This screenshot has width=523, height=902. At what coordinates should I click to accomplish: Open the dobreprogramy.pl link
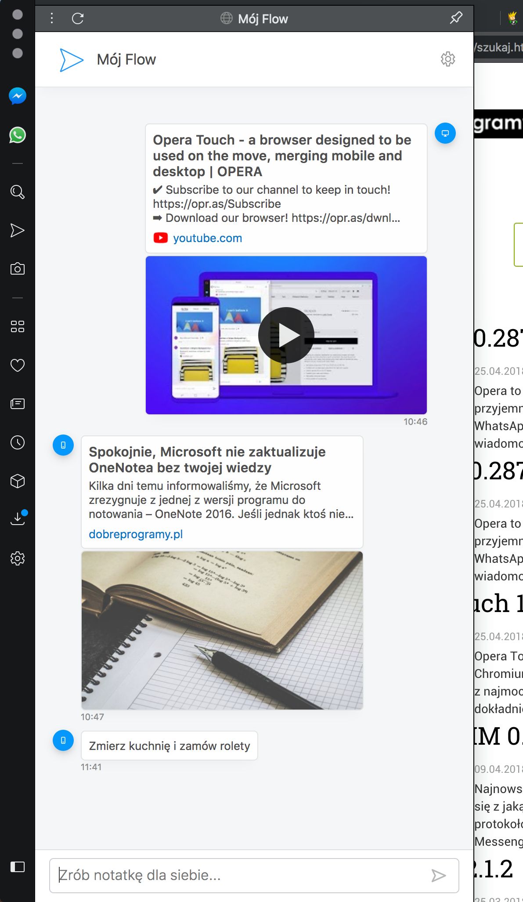[x=136, y=534]
